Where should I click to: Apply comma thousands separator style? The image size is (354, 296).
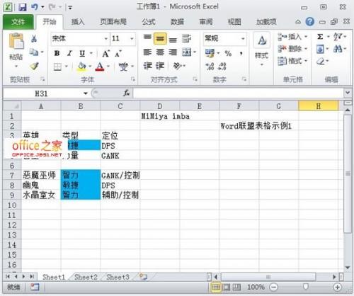click(x=241, y=54)
